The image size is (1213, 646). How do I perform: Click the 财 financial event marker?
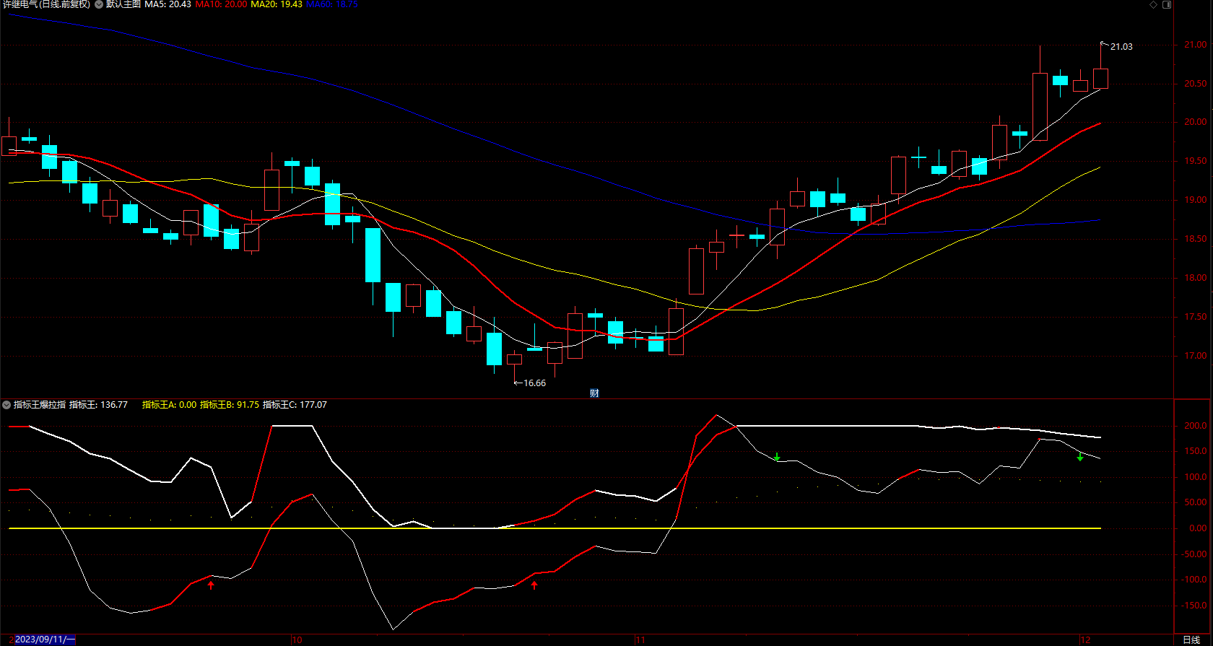(x=594, y=393)
